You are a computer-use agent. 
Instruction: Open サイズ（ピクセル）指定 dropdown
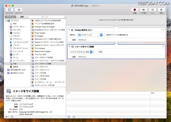pos(81,52)
